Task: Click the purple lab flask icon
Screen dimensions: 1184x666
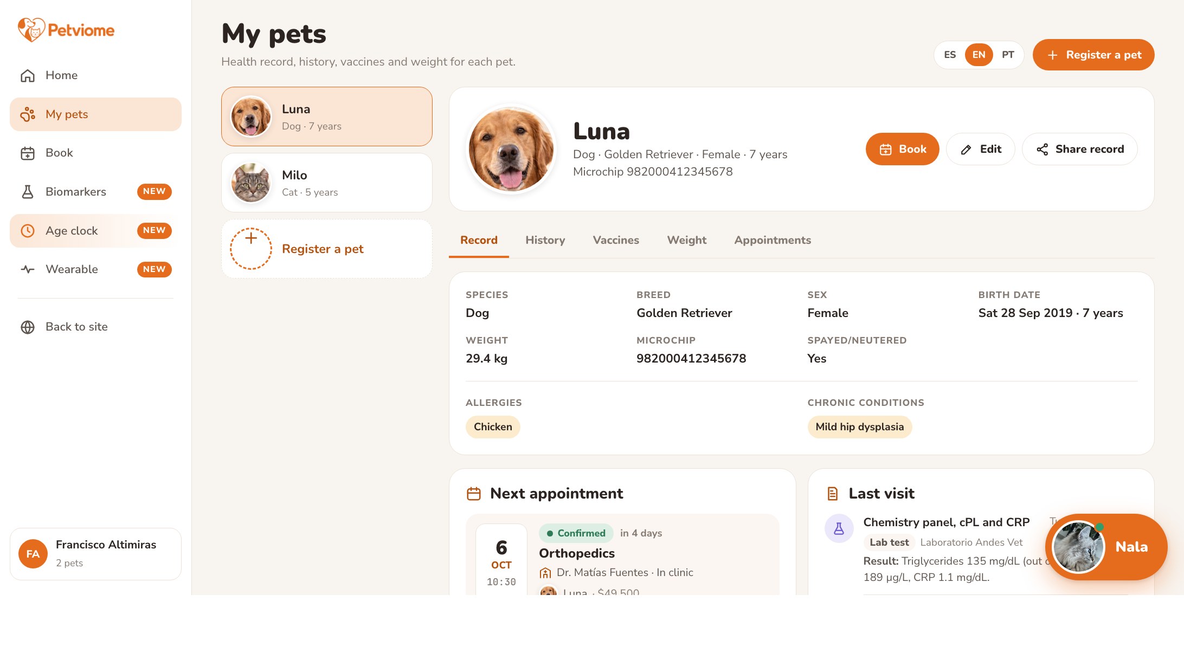Action: (839, 528)
